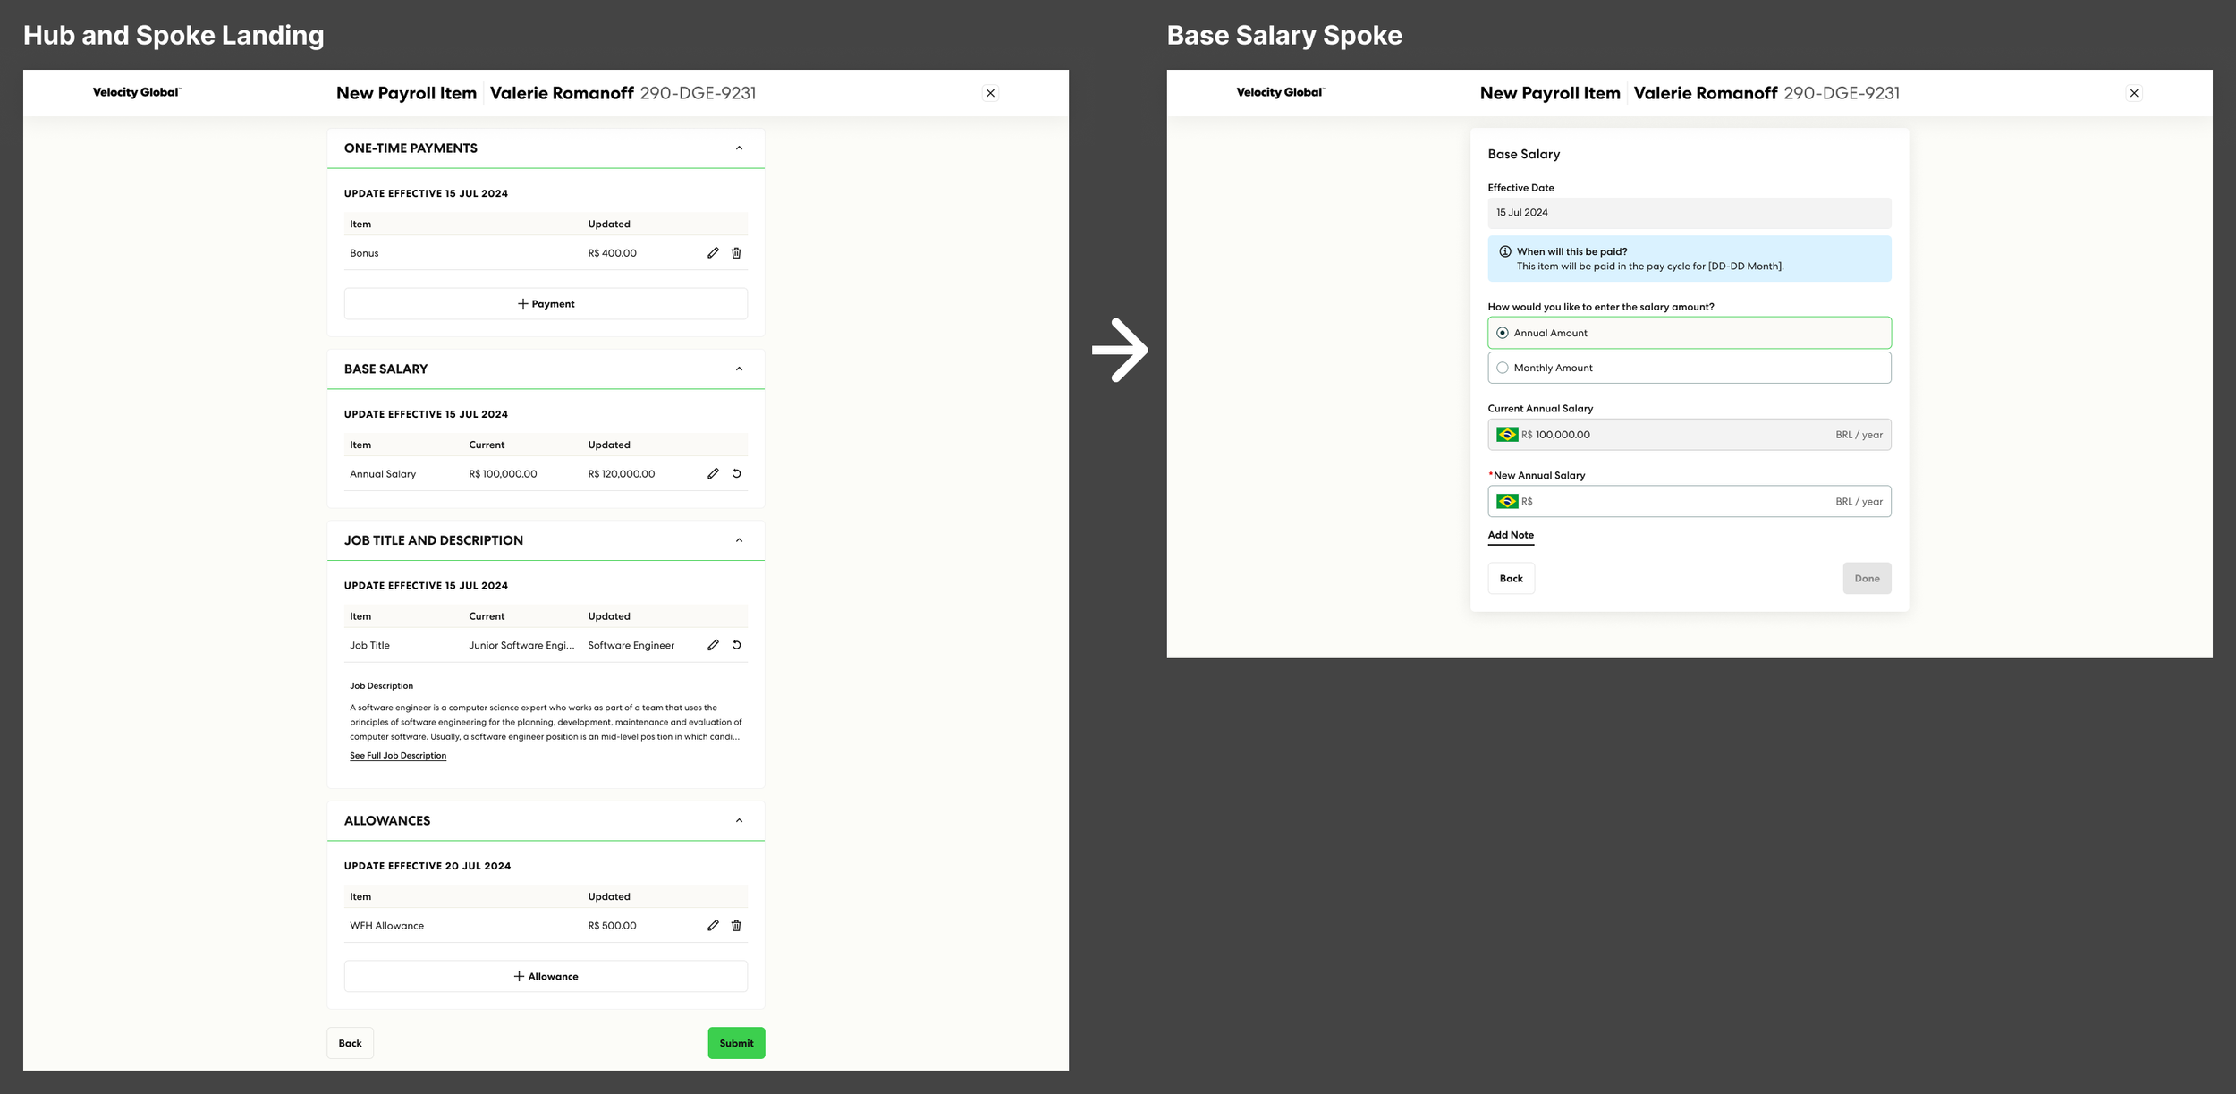The height and width of the screenshot is (1094, 2236).
Task: Edit the Annual Salary row pencil icon
Action: pyautogui.click(x=713, y=474)
